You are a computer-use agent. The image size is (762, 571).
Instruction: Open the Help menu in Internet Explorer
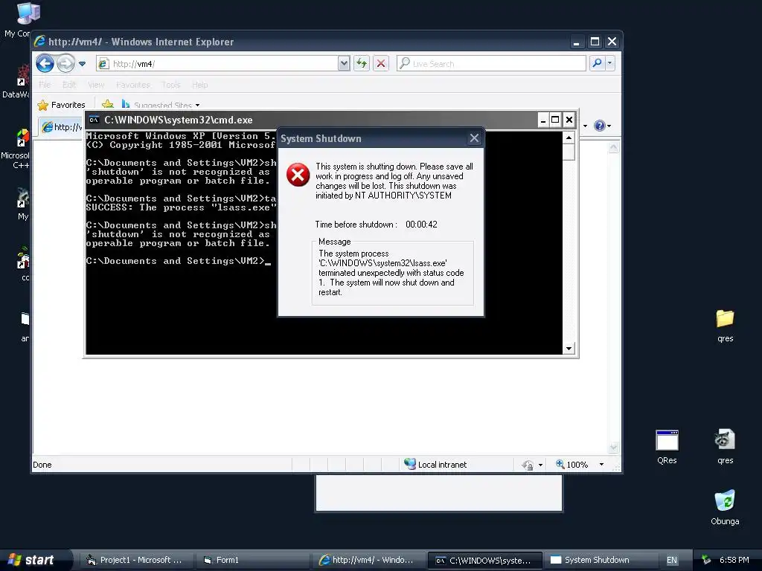[199, 85]
